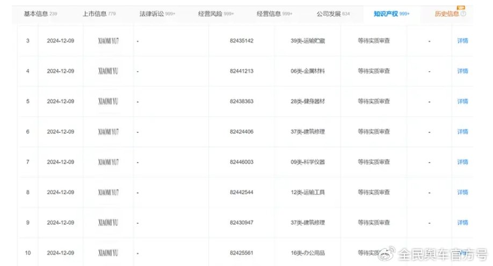Screen dimensions: 493x266
Task: Click the XIAOMI YU7 trademark image in row 6
Action: coord(109,131)
